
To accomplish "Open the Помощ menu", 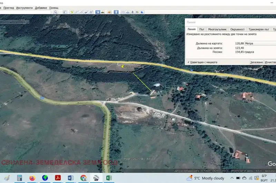I will pos(54,8).
